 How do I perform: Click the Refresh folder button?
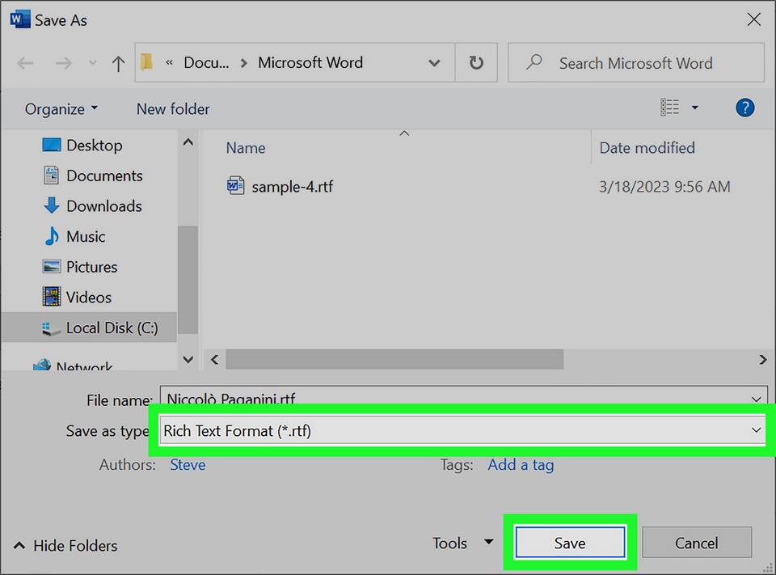click(x=476, y=63)
